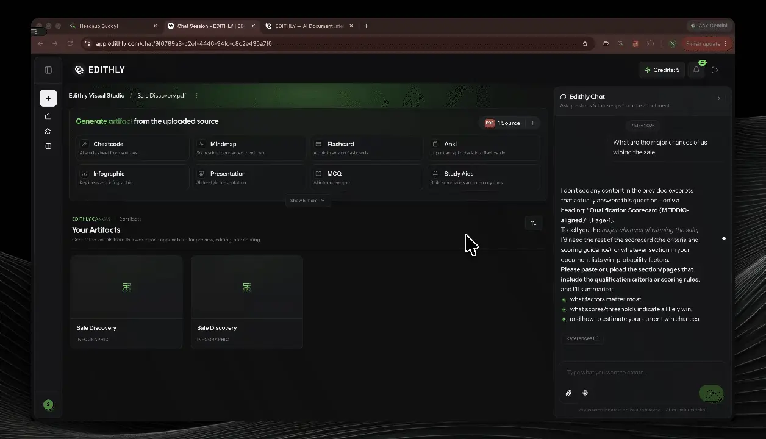This screenshot has height=439, width=766.
Task: Open the first Sale Discovery infographic thumbnail
Action: 126,287
